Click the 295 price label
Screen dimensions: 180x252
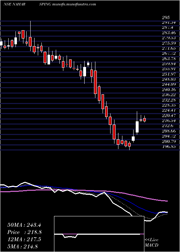(x=166, y=18)
